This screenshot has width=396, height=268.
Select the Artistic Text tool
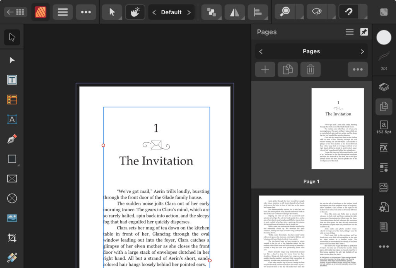click(x=12, y=119)
